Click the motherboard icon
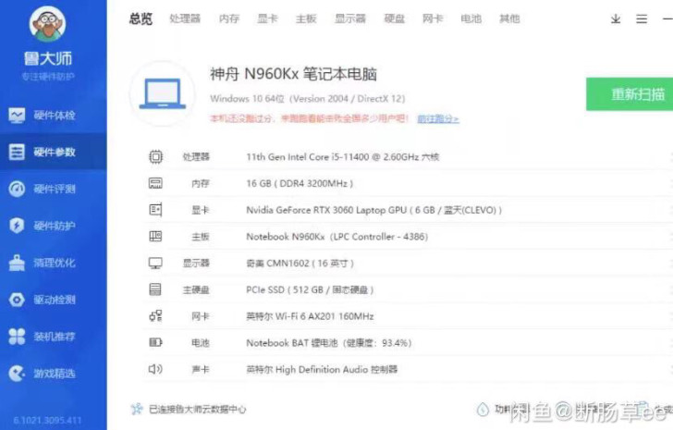Viewport: 673px width, 430px height. pos(155,237)
